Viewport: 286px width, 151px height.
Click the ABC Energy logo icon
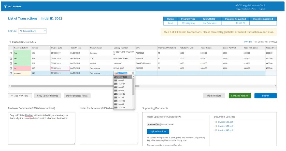(x=5, y=6)
